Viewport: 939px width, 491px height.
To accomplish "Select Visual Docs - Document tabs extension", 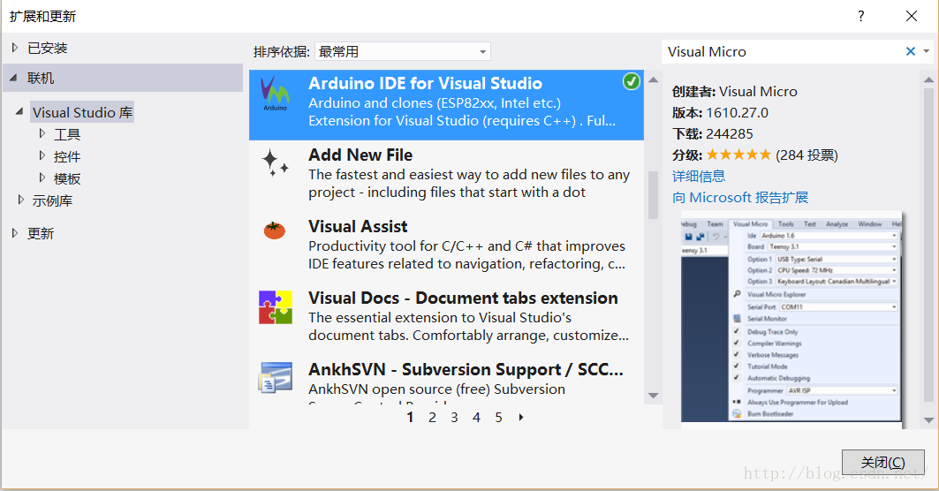I will [x=446, y=317].
